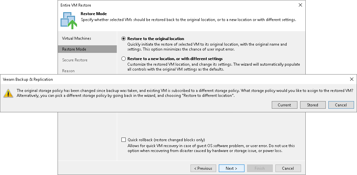The image size is (357, 175).
Task: Click the Veeam Backup & Replication title bar
Action: point(165,79)
